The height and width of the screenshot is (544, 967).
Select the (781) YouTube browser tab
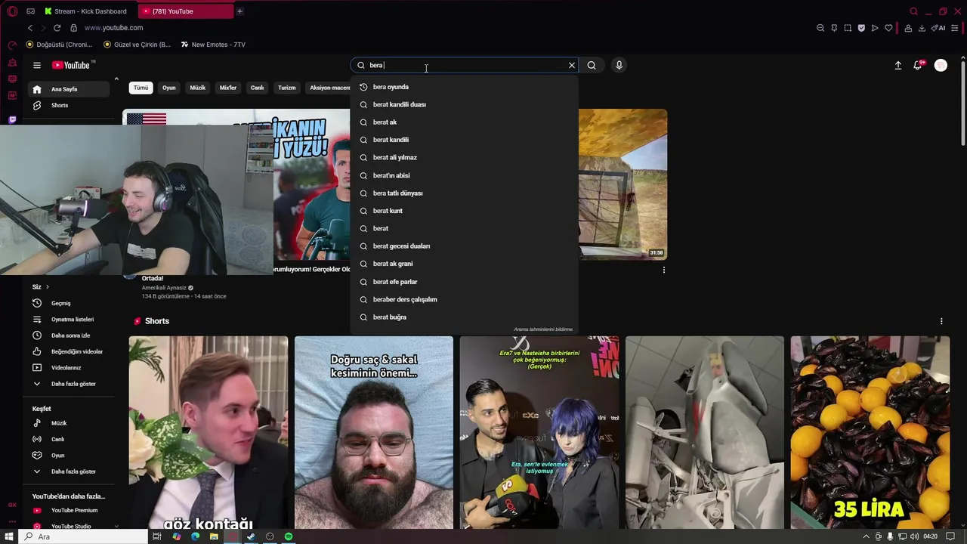(x=186, y=11)
